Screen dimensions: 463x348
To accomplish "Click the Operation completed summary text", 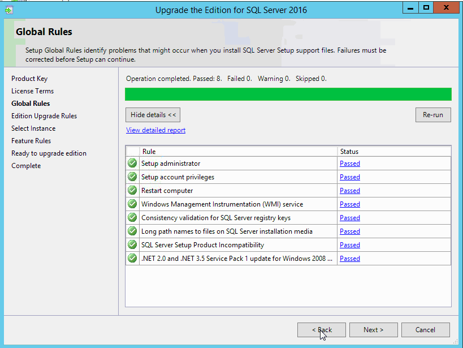I will coord(226,79).
